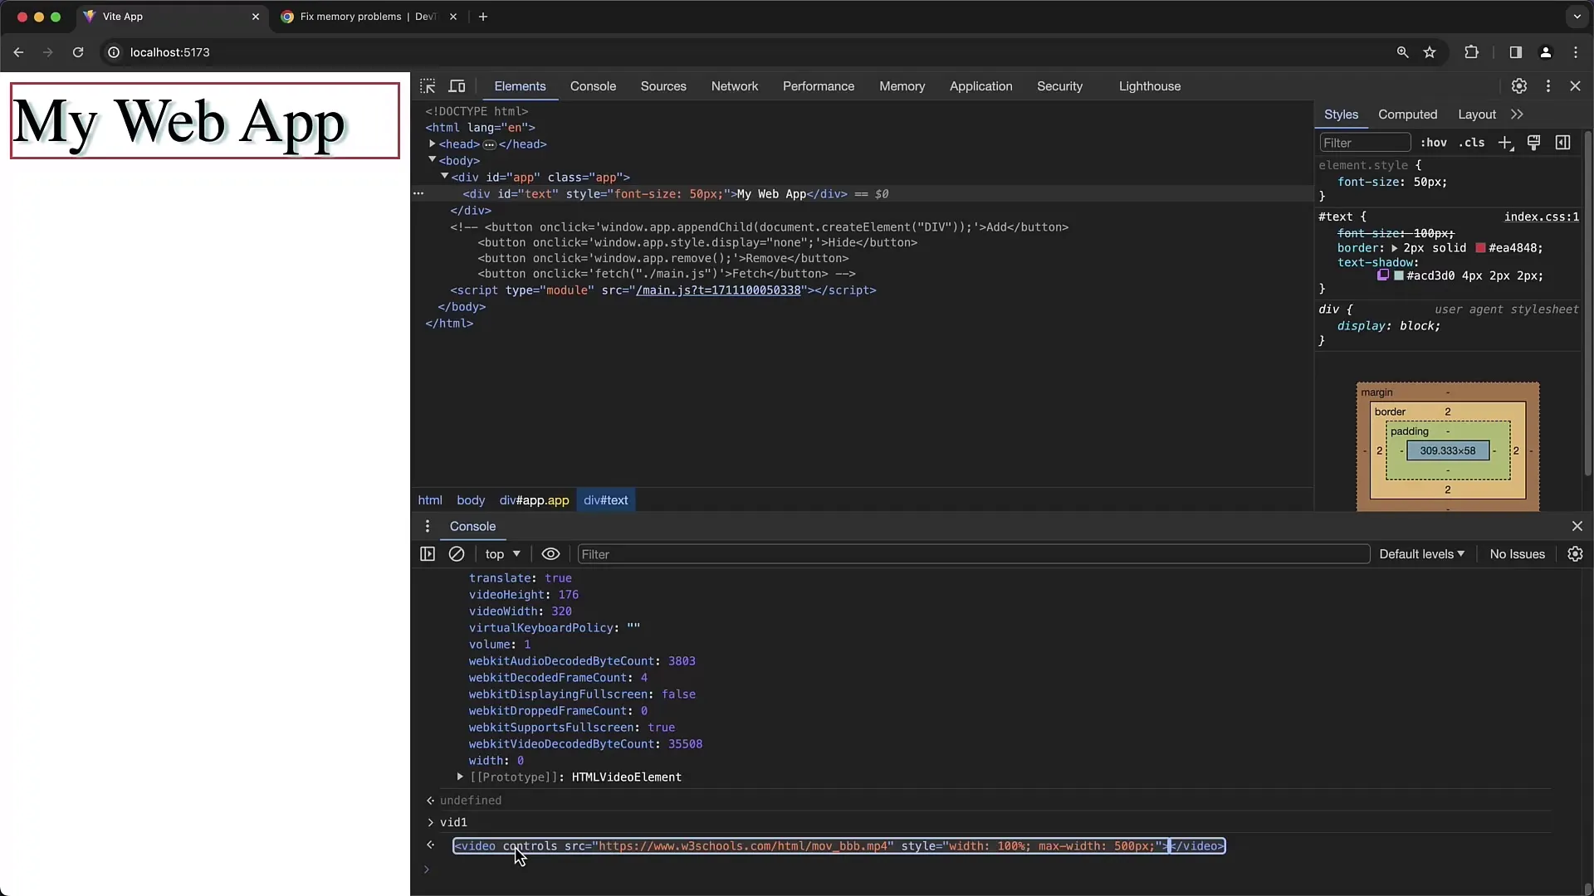
Task: Switch to the Console tab
Action: [591, 85]
